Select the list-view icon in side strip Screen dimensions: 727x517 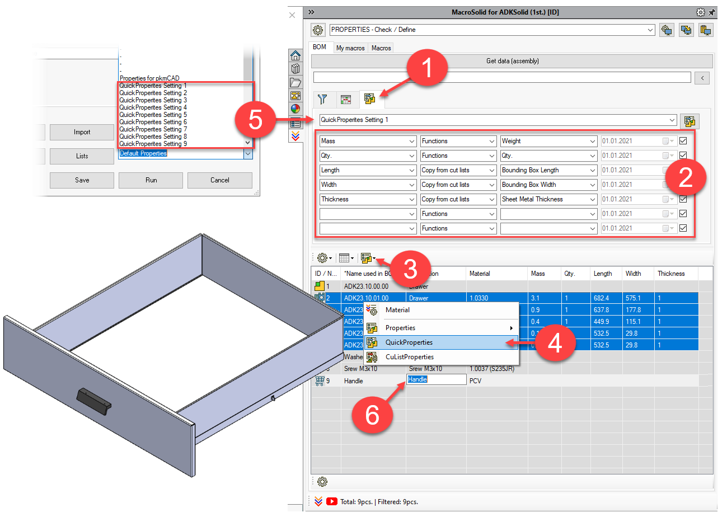point(296,123)
